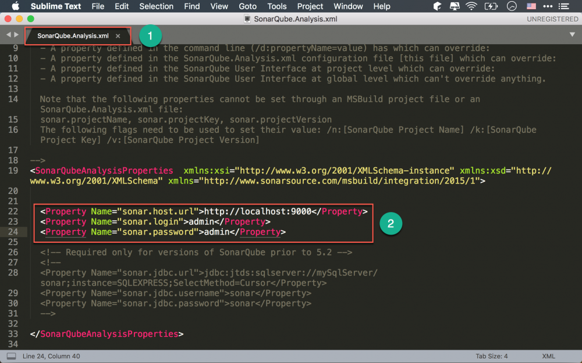Viewport: 582px width, 363px height.
Task: Click the hexagon-shaped menu bar status icon
Action: click(x=437, y=6)
